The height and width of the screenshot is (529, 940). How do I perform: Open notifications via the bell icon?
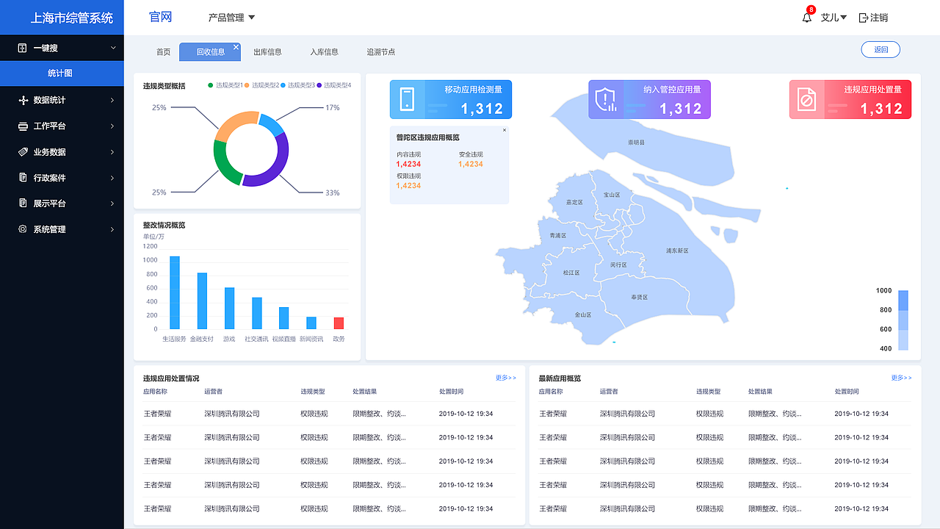point(806,17)
